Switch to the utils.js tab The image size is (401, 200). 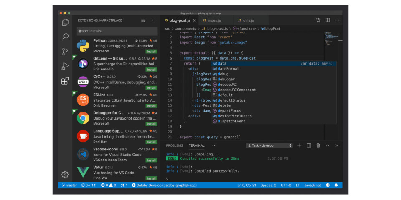251,20
